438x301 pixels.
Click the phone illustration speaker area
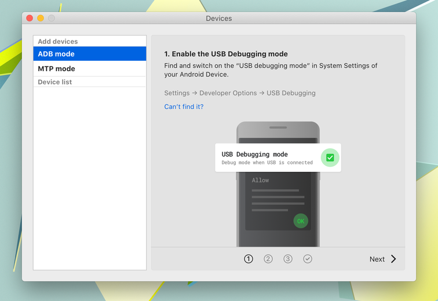[278, 127]
